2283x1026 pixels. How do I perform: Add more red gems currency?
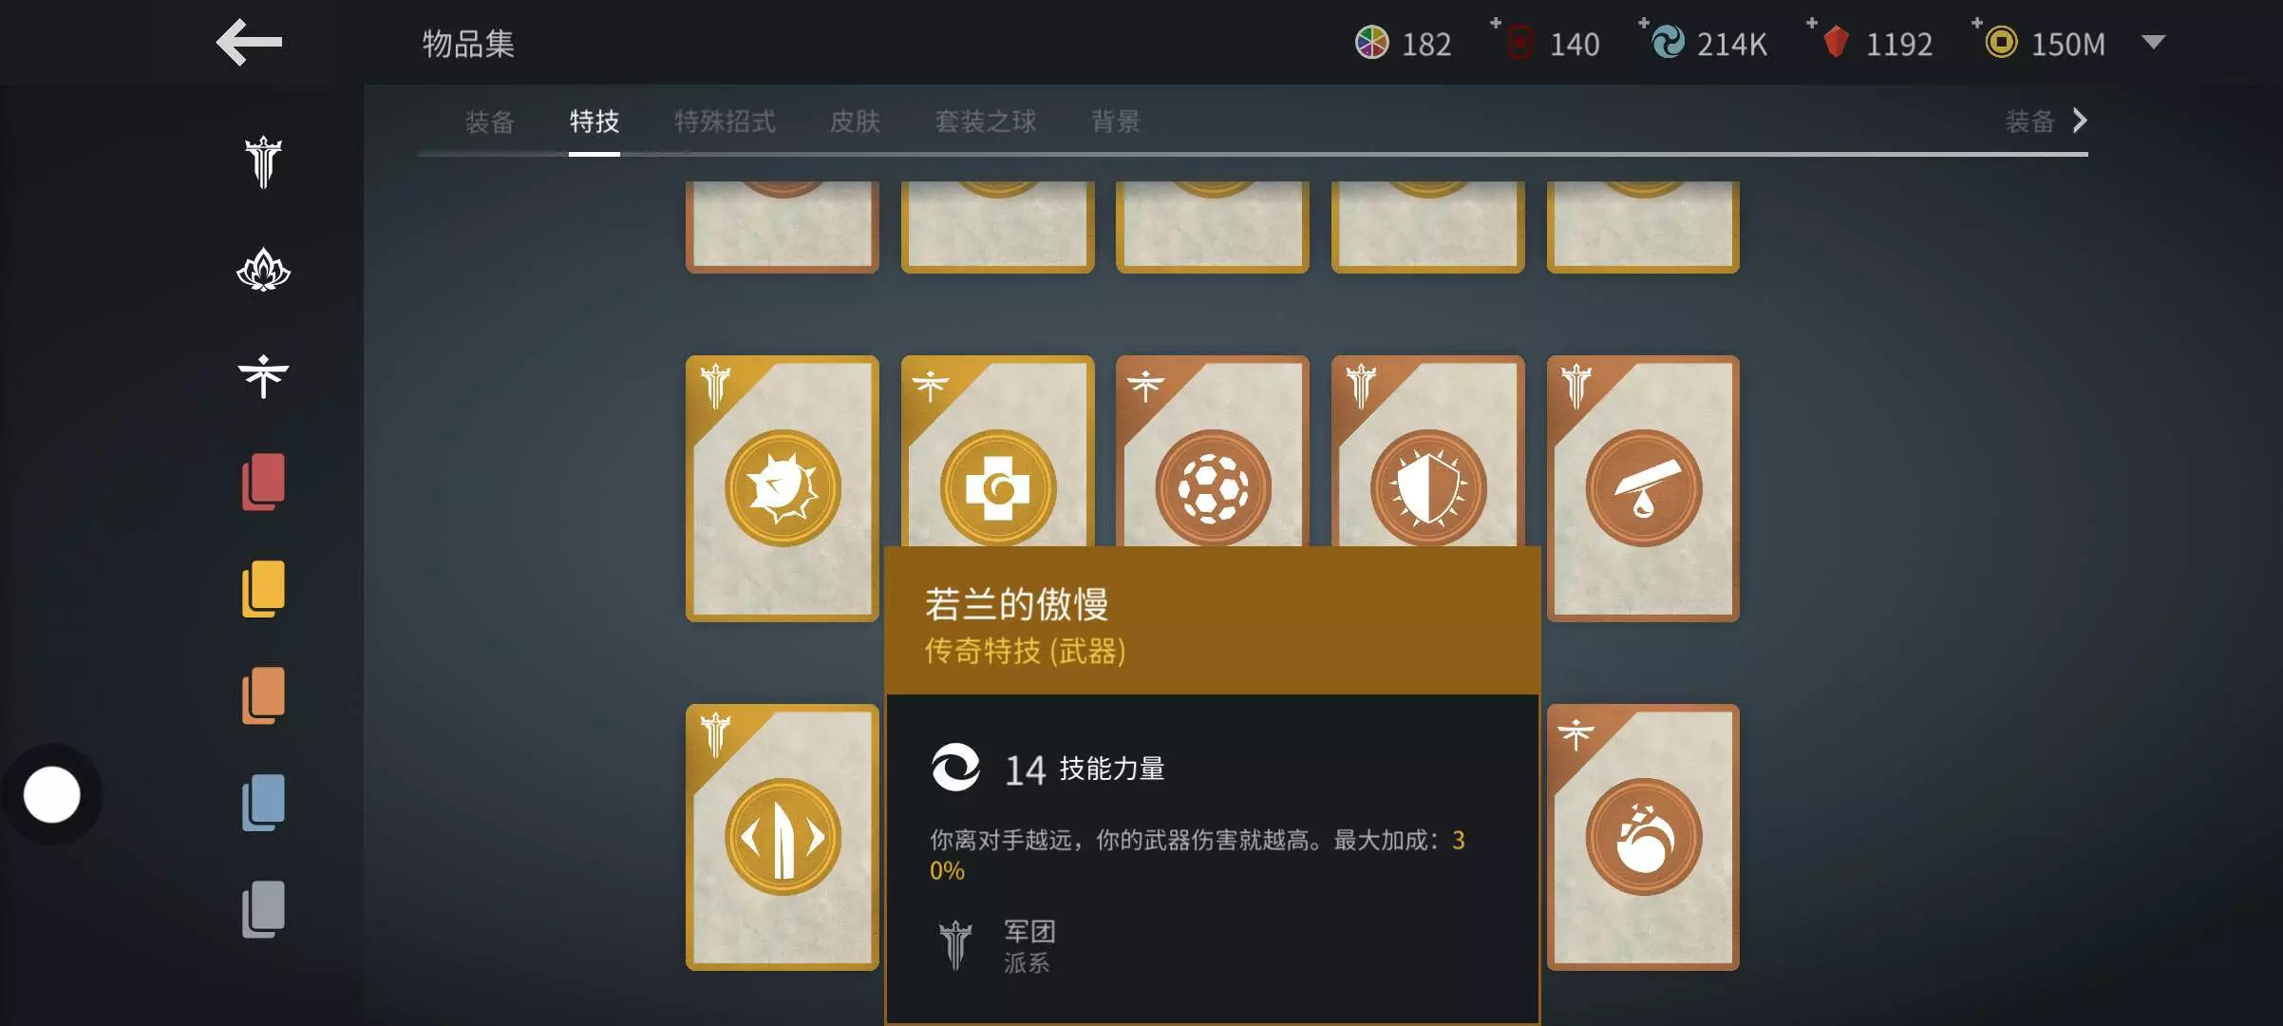tap(1812, 23)
